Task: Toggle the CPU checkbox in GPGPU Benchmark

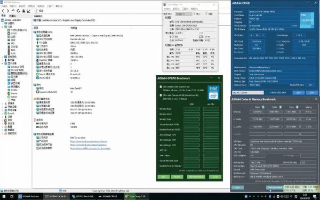Action: tap(161, 95)
